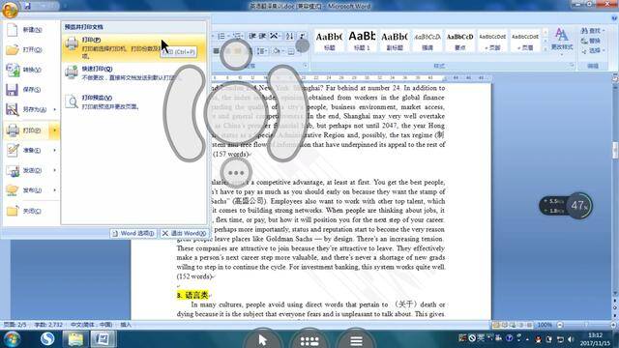Click the 更改样式 Change Styles icon
Image resolution: width=619 pixels, height=348 pixels.
pyautogui.click(x=561, y=39)
